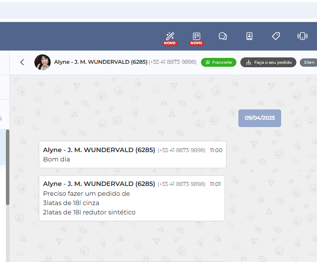The height and width of the screenshot is (262, 317).
Task: Click the vibrating phone icon
Action: point(302,36)
